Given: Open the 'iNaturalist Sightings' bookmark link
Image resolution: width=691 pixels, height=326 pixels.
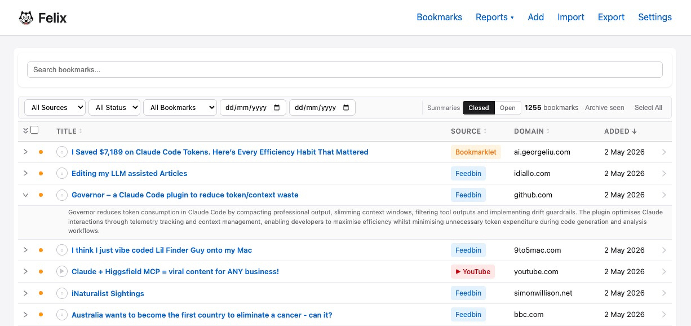Looking at the screenshot, I should click(x=108, y=293).
